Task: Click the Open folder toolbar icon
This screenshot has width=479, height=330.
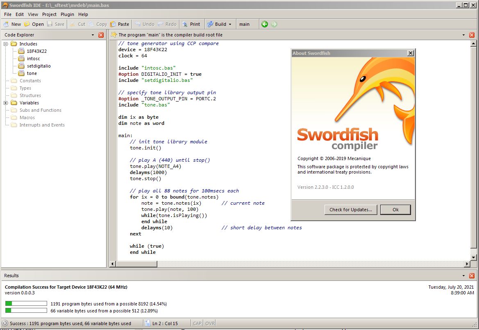Action: (x=27, y=24)
